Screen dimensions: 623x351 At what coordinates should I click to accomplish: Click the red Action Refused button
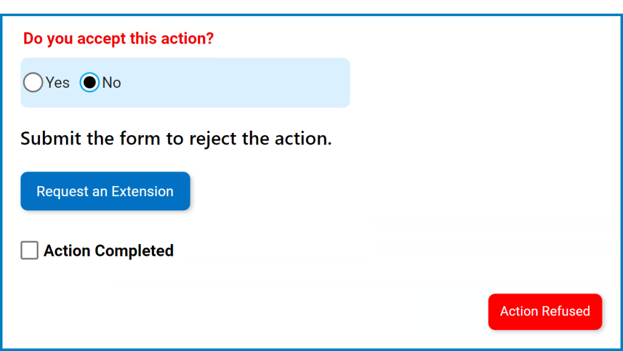pyautogui.click(x=545, y=311)
